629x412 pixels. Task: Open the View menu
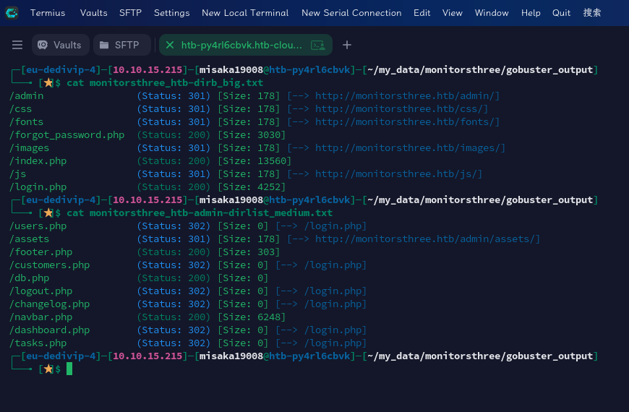point(453,13)
